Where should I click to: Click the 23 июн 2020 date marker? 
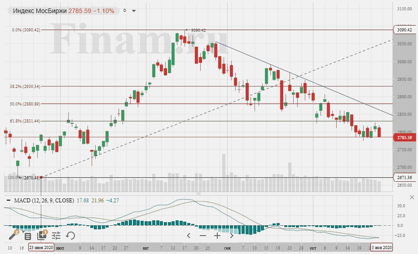[41, 247]
